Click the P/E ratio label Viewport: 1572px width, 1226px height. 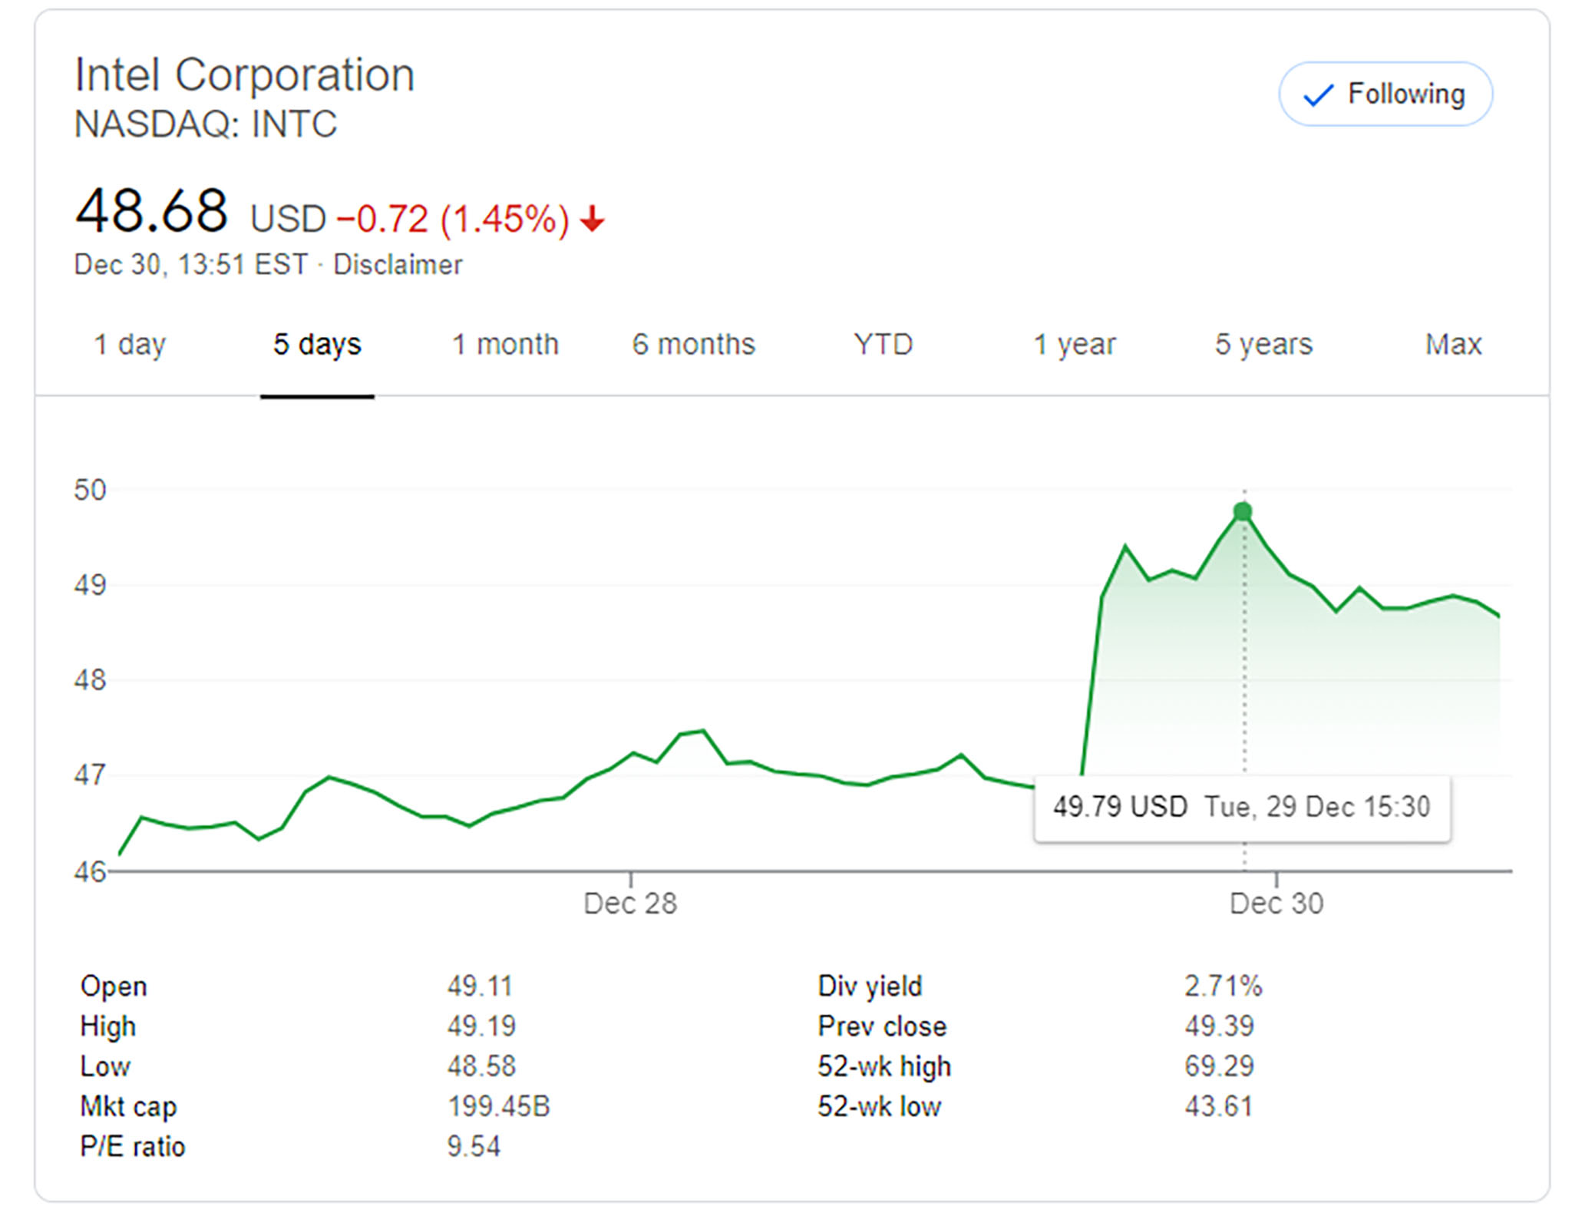(133, 1147)
